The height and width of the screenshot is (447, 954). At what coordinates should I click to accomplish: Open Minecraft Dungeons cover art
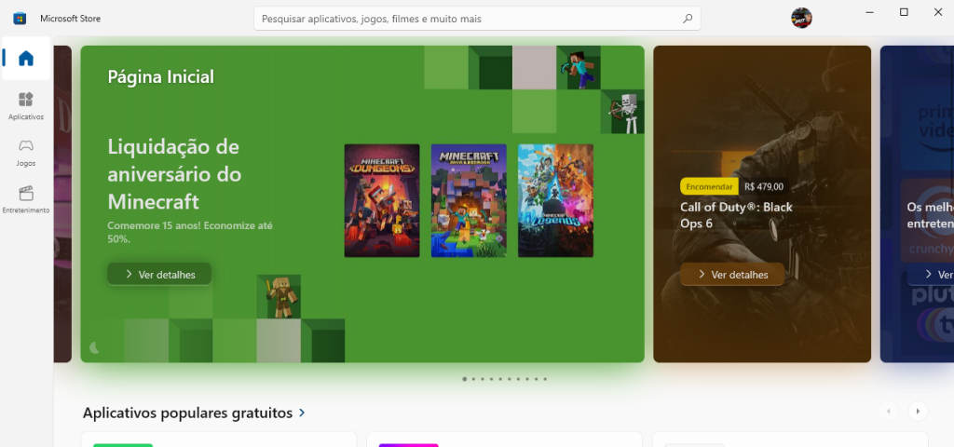pos(382,200)
